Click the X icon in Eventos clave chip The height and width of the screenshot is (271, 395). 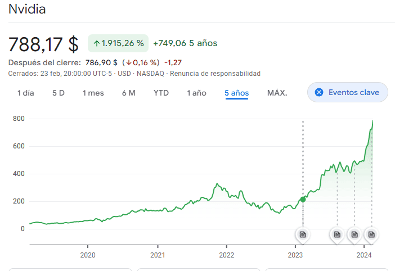319,92
